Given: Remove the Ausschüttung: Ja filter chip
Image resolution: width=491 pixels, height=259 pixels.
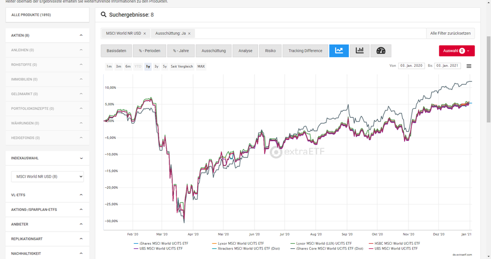Looking at the screenshot, I should click(189, 33).
